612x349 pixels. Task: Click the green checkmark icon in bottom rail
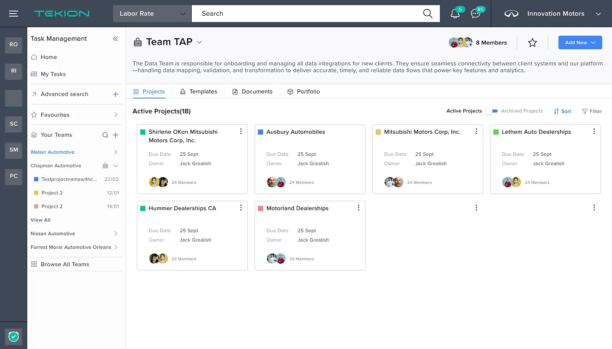[x=14, y=337]
